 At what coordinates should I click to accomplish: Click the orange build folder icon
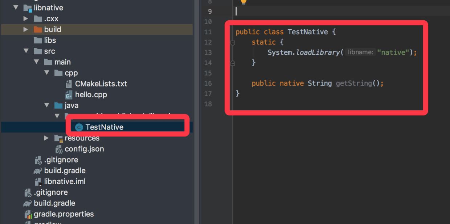(38, 29)
